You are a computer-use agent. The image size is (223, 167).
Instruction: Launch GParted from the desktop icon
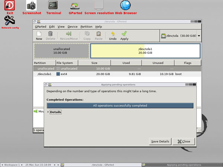(x=75, y=6)
